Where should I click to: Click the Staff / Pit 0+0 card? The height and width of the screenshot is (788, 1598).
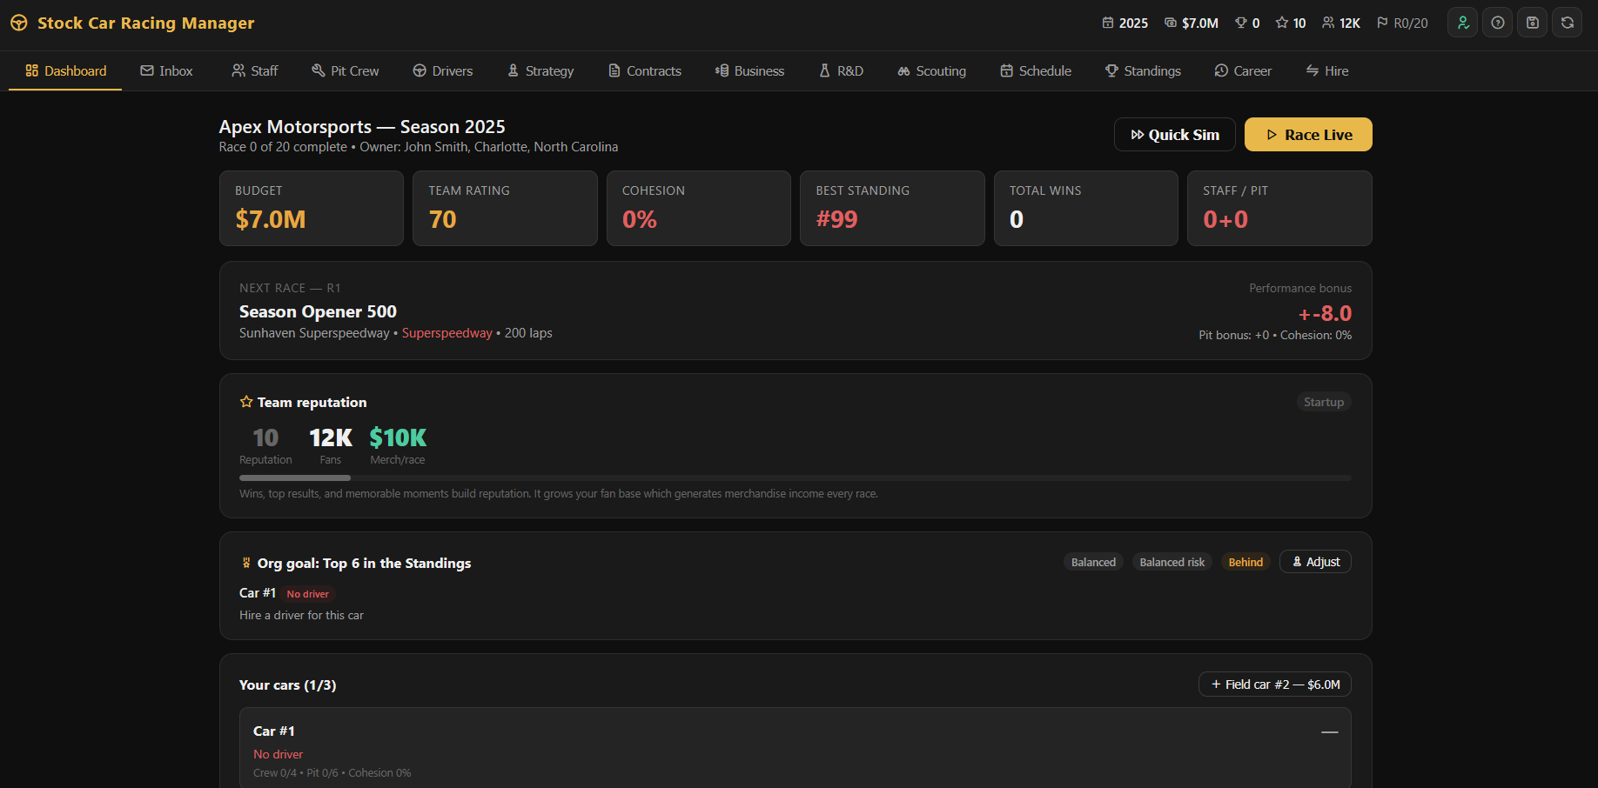(x=1279, y=209)
